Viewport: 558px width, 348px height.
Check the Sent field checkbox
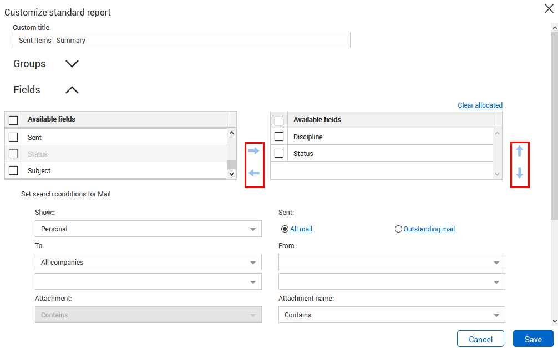[13, 137]
